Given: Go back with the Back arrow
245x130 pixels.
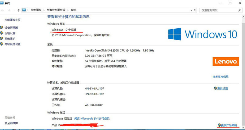Looking at the screenshot, I should [3, 10].
